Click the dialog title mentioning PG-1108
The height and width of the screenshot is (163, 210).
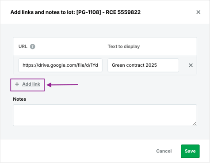pyautogui.click(x=76, y=12)
